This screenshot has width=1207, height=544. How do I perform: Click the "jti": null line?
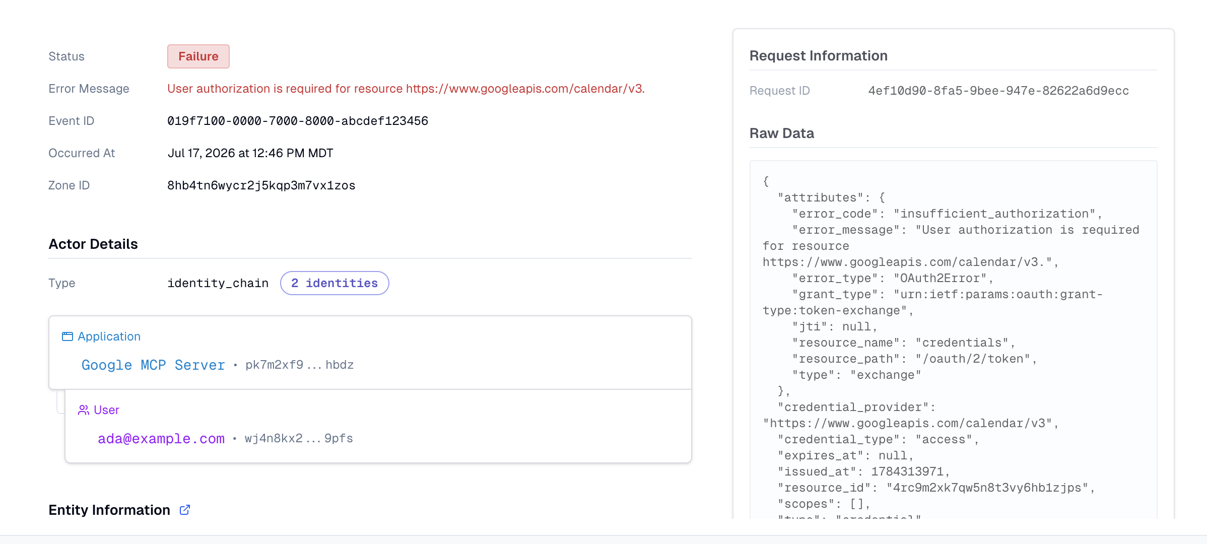point(835,326)
